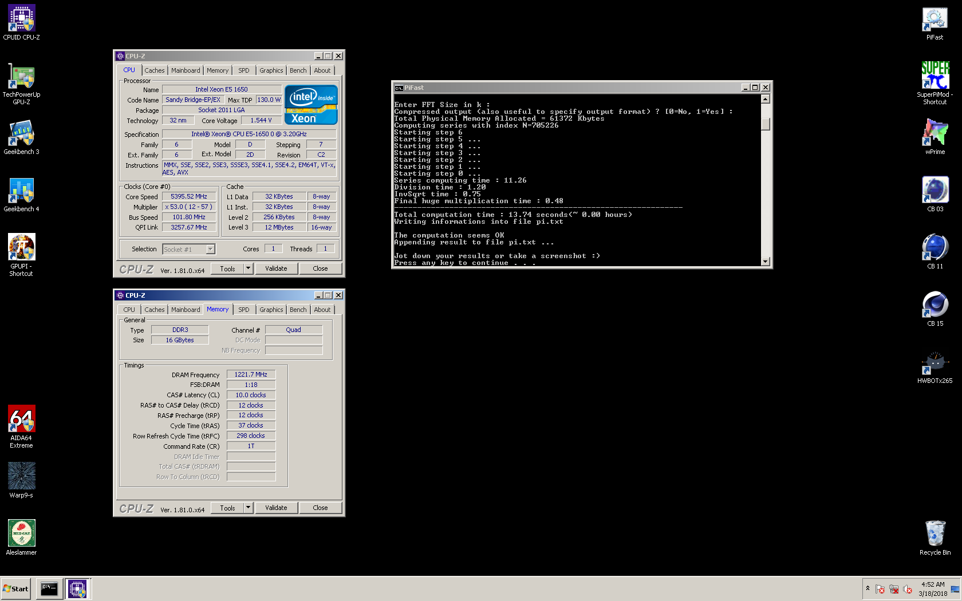The width and height of the screenshot is (962, 601).
Task: Click the CAS# Latency 10.0 clocks value
Action: coord(251,395)
